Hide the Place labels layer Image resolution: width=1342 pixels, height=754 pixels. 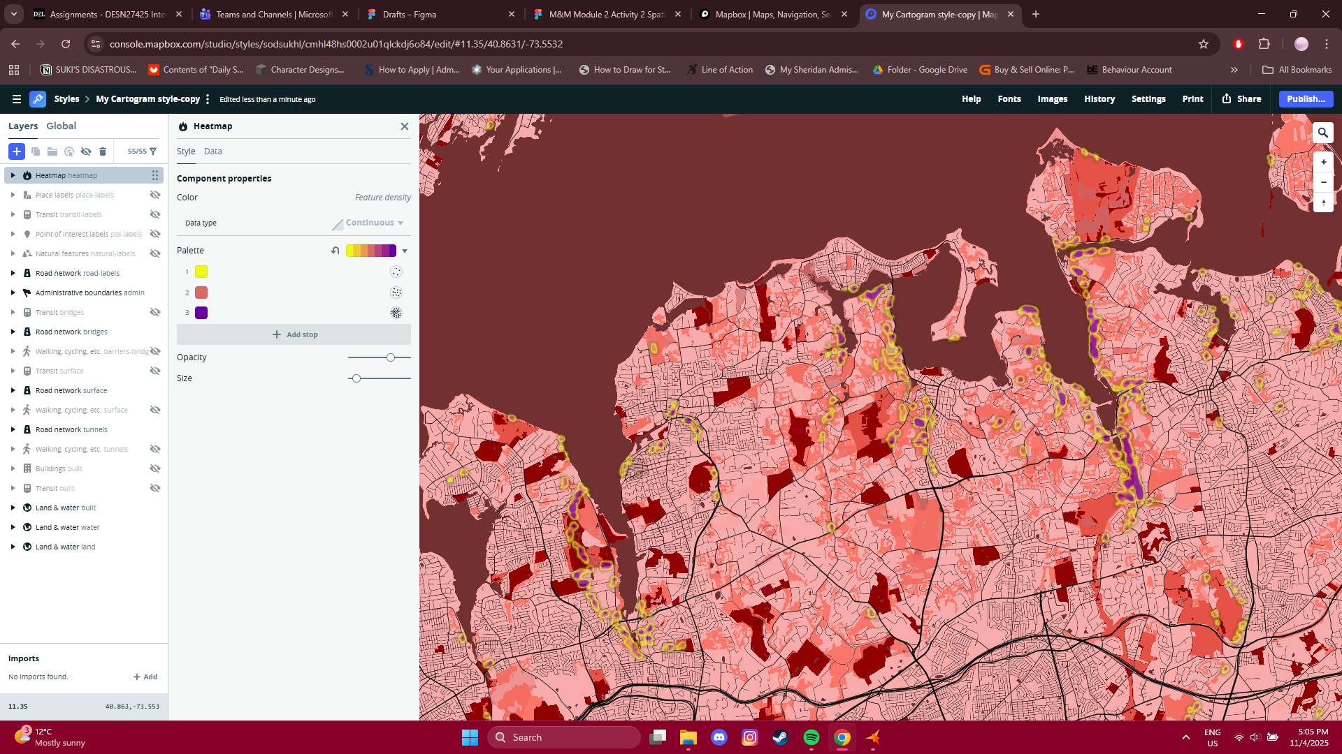point(155,195)
